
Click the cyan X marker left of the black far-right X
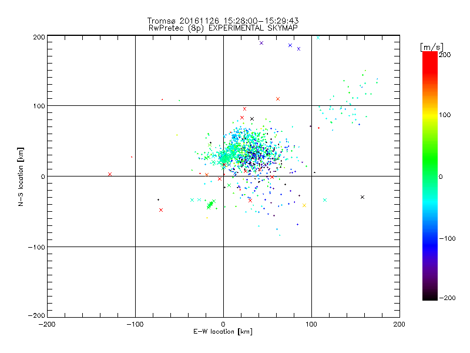(x=325, y=200)
